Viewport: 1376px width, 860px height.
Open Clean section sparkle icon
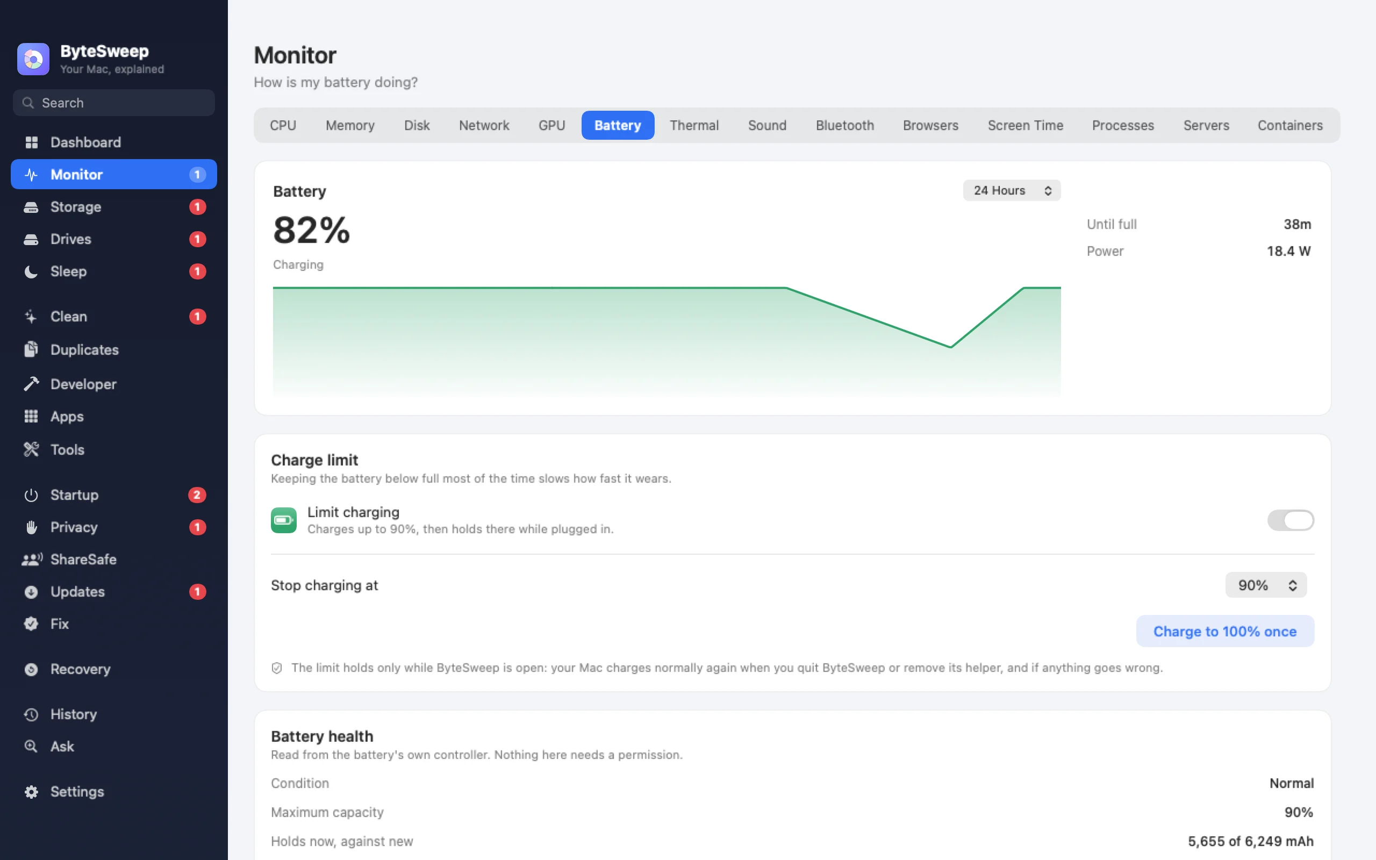coord(31,316)
